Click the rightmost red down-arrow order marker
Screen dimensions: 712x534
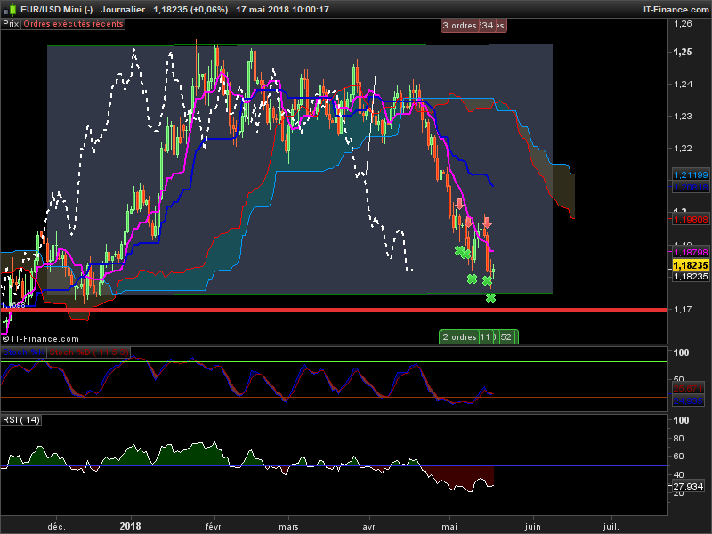[x=487, y=222]
